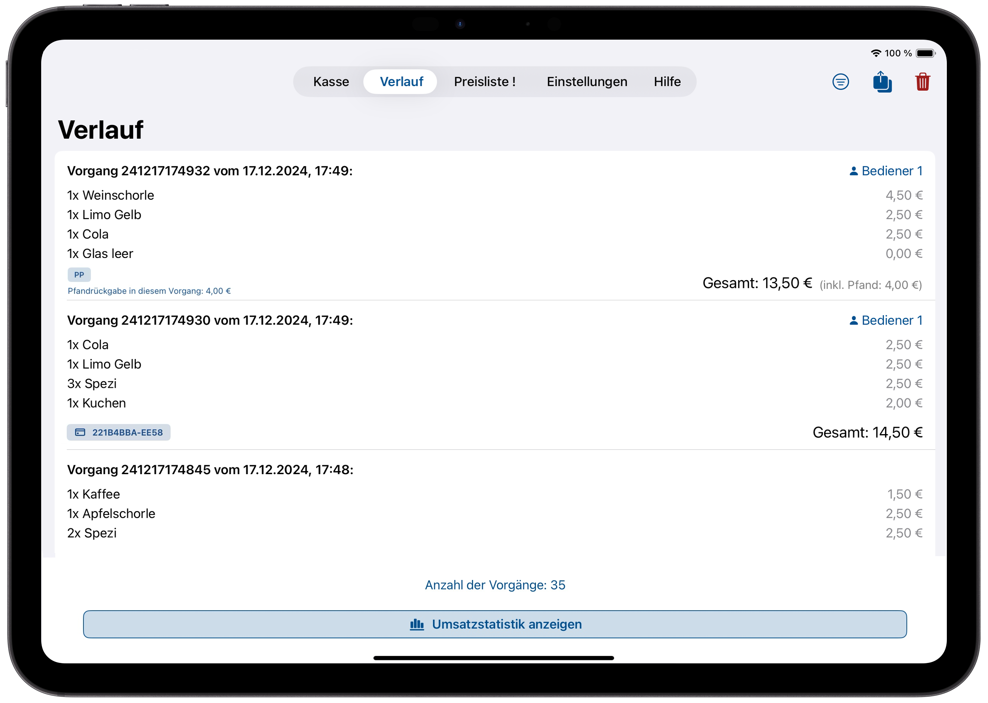Click the 1,50 € Kaffee price
Image resolution: width=988 pixels, height=703 pixels.
(905, 494)
